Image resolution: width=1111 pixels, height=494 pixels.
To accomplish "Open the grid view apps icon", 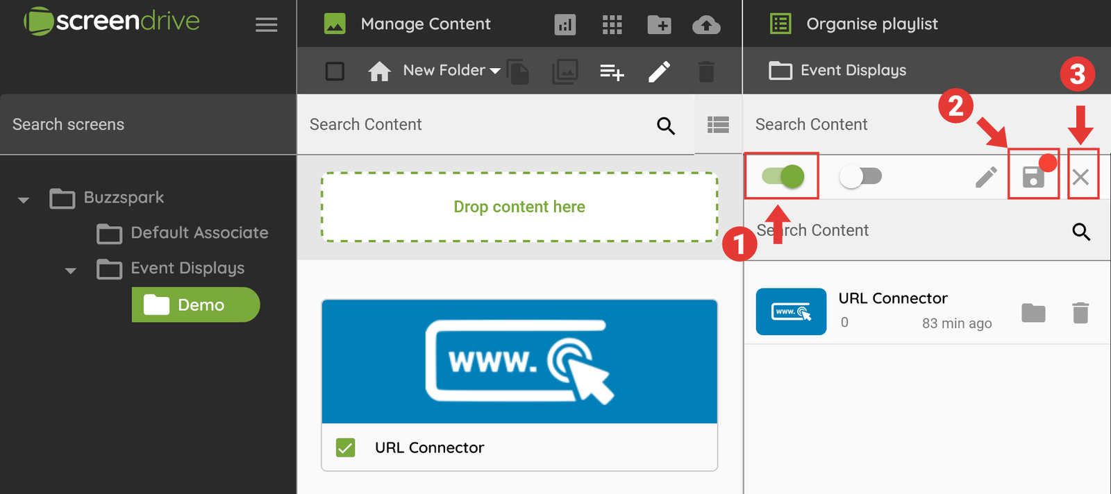I will click(612, 25).
